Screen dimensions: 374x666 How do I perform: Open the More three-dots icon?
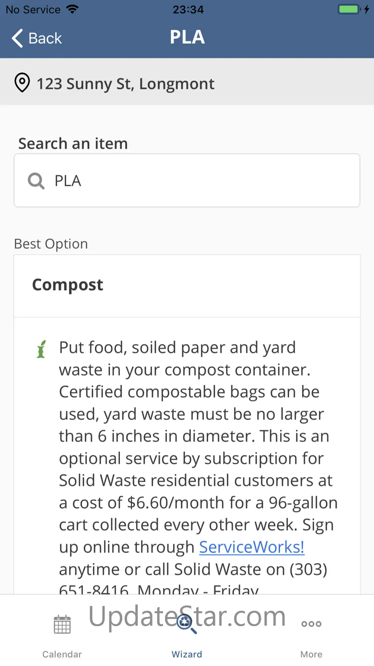tap(311, 624)
